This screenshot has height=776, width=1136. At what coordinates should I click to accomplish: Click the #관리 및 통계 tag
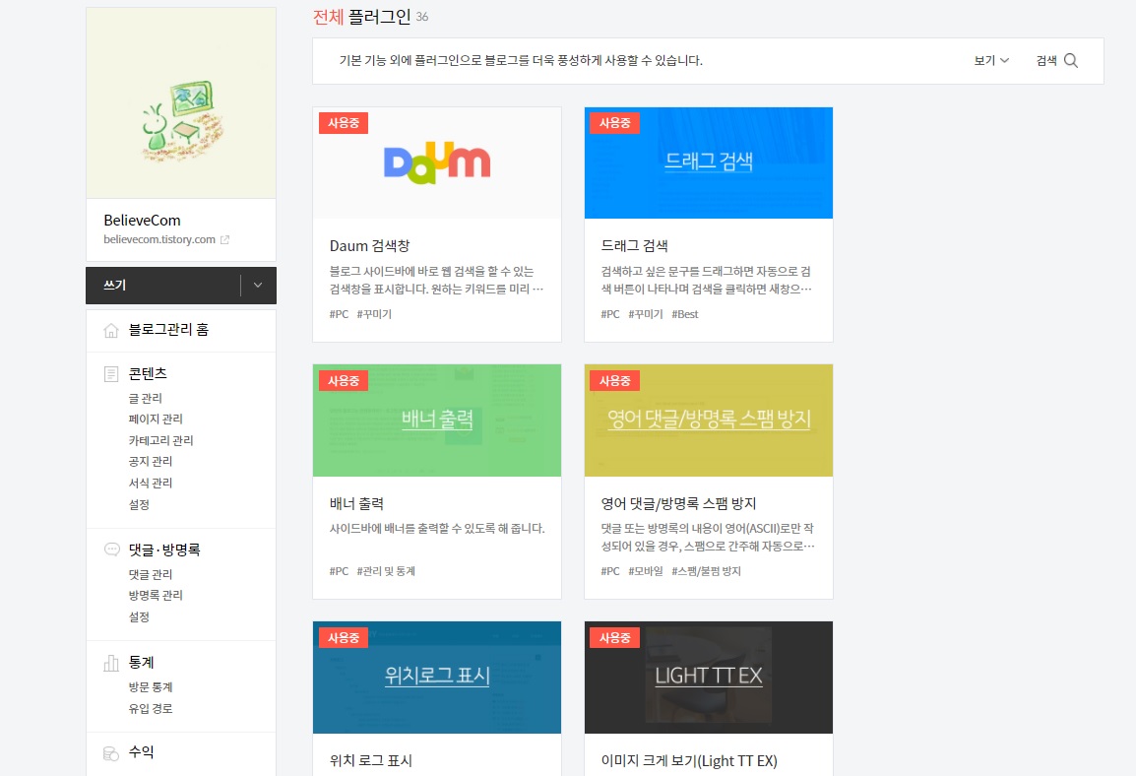coord(386,572)
